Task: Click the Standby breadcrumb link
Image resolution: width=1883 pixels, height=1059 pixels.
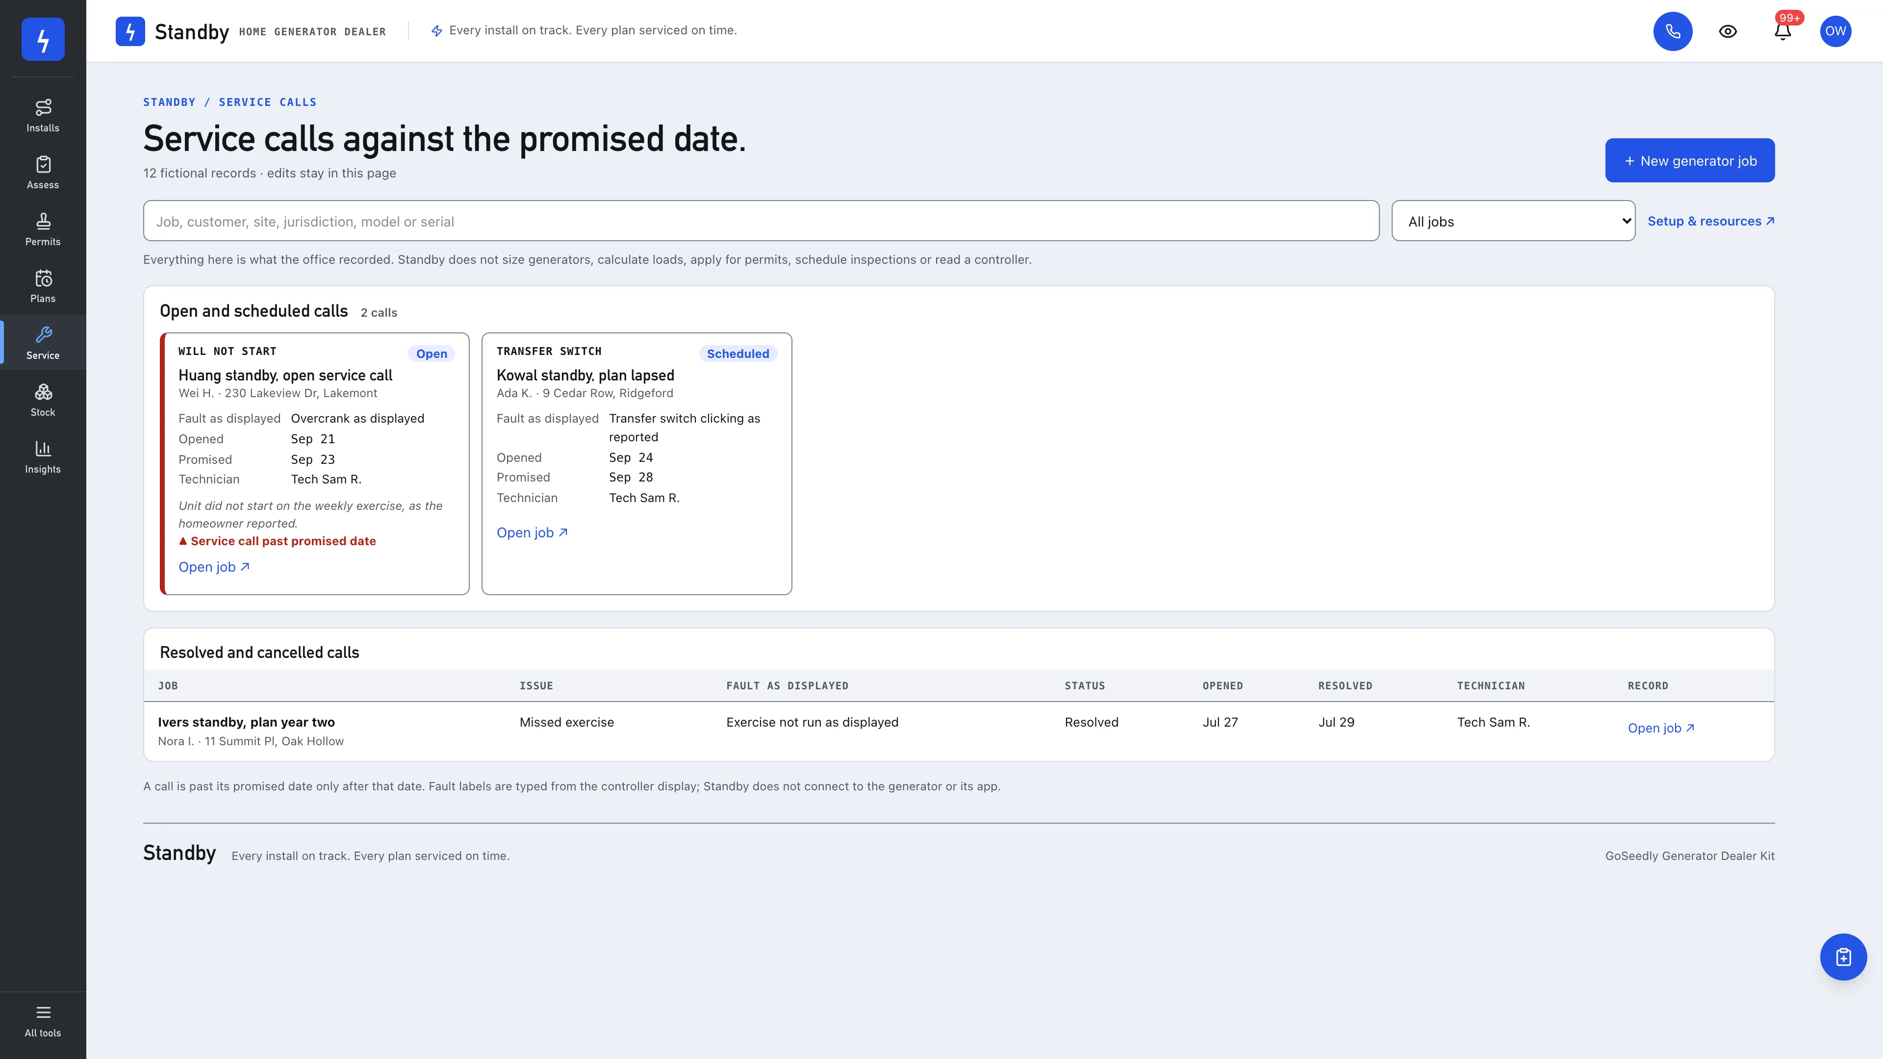Action: 169,102
